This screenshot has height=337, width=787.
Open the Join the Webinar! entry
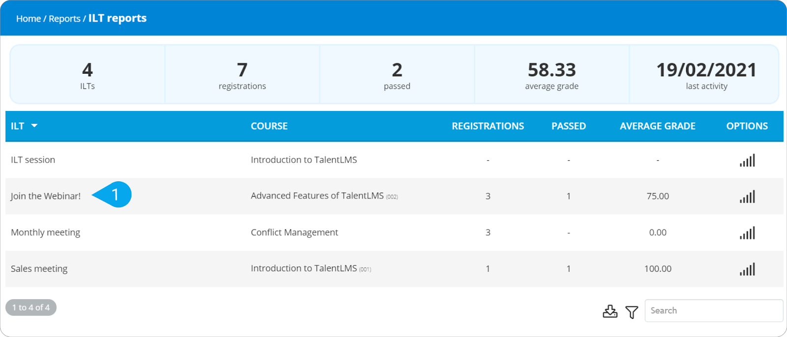(x=46, y=196)
